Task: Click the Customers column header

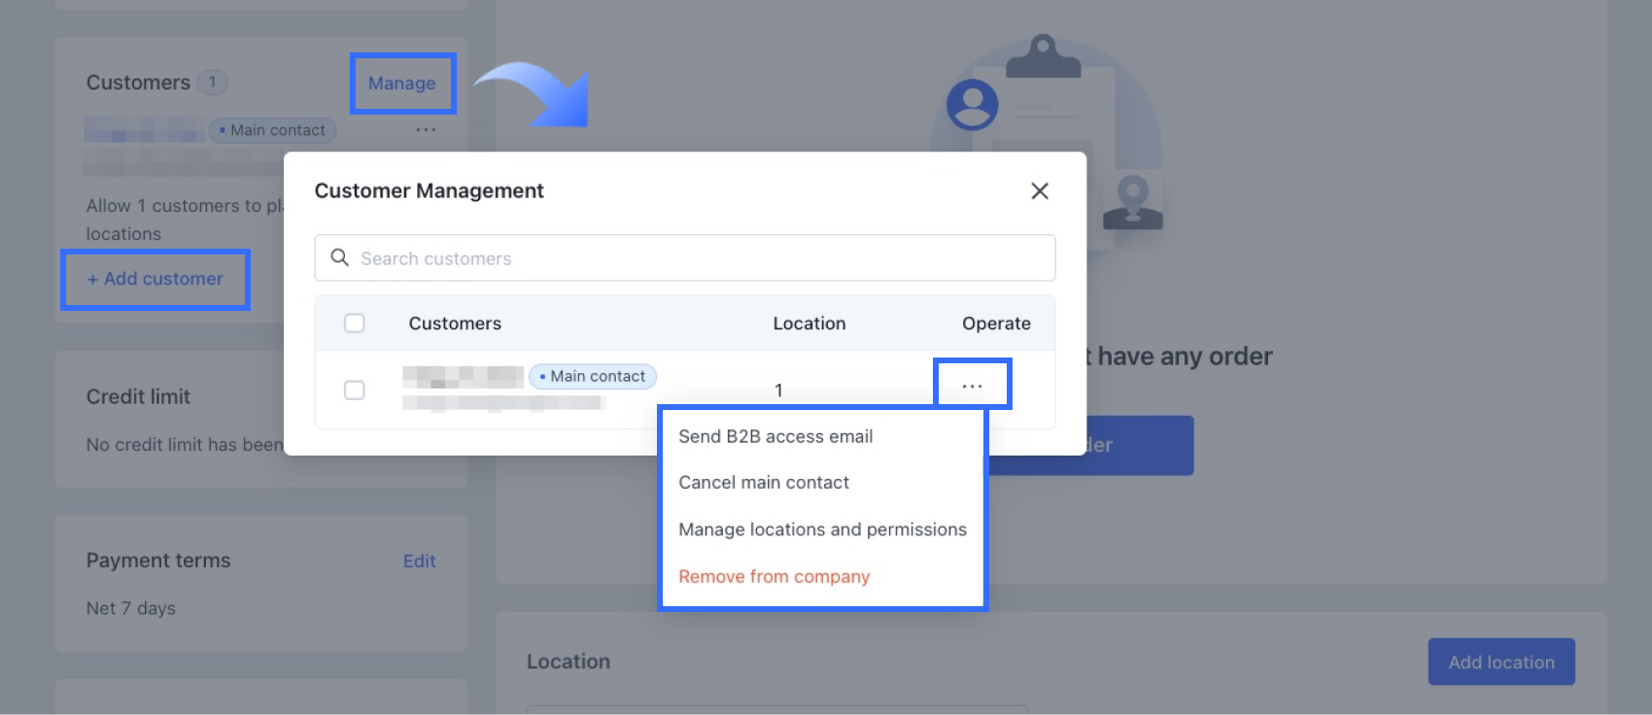Action: pyautogui.click(x=455, y=323)
